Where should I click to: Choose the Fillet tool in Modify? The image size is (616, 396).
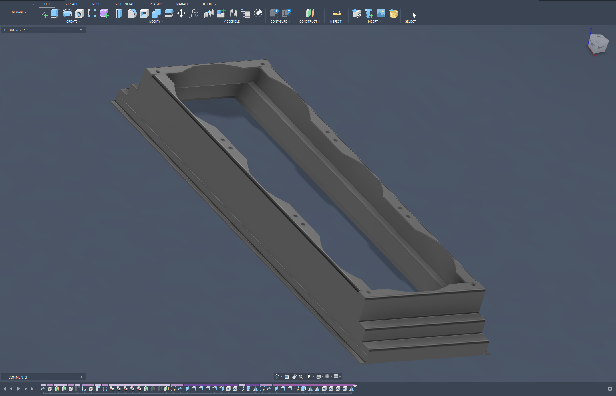click(132, 13)
